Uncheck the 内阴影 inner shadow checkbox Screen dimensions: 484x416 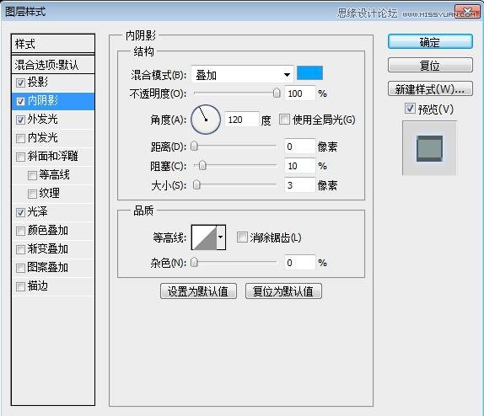click(20, 101)
